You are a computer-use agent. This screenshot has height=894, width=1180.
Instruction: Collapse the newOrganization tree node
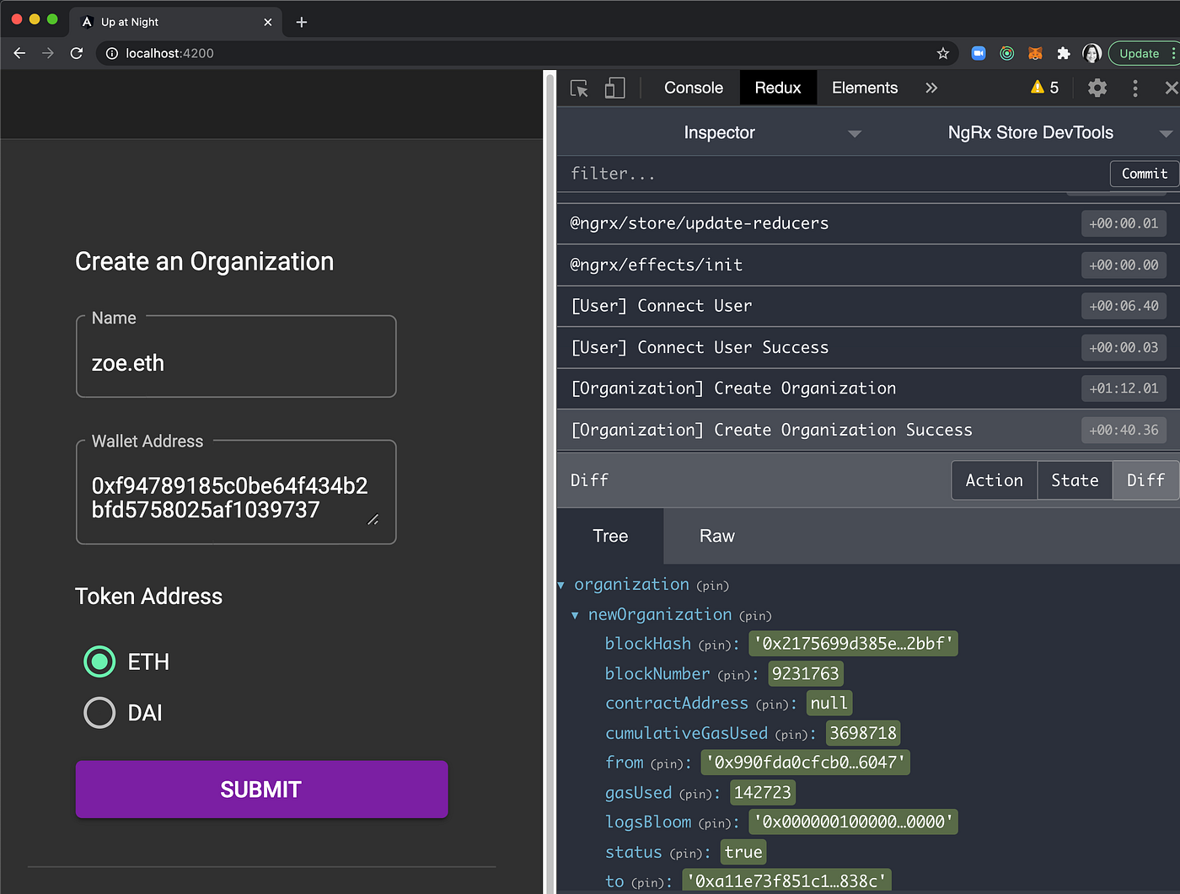tap(575, 614)
